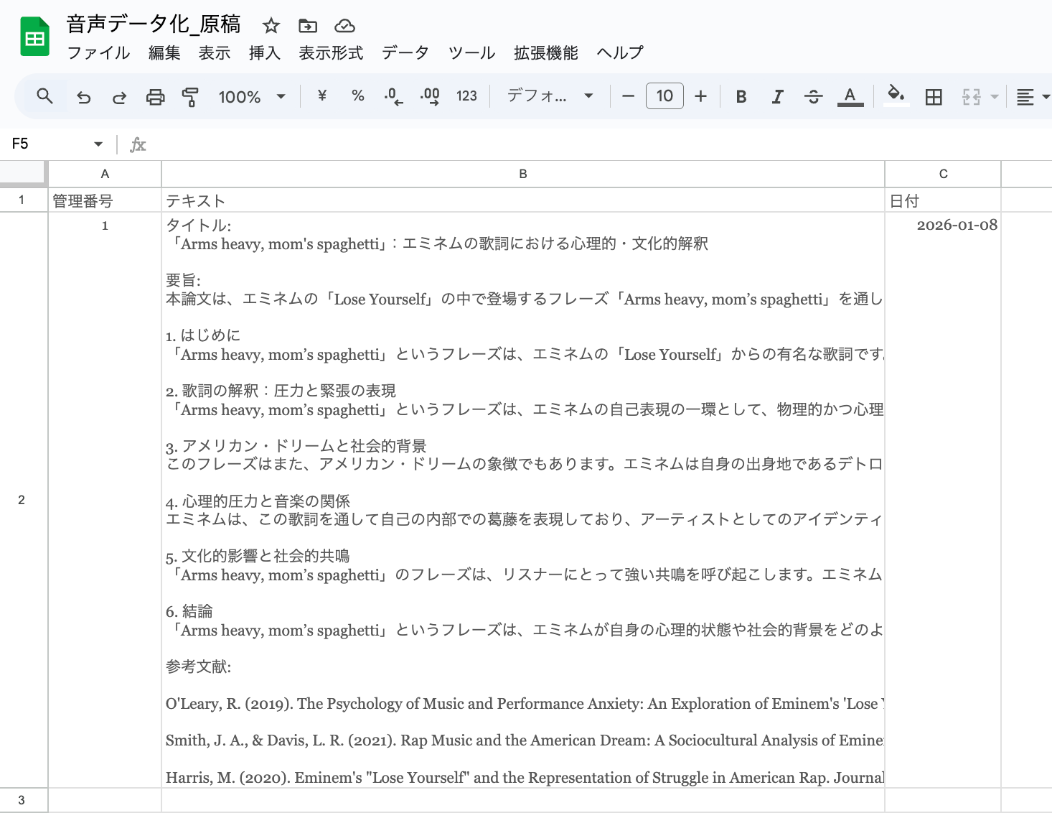This screenshot has width=1052, height=813.
Task: Click the redo arrow icon
Action: point(120,96)
